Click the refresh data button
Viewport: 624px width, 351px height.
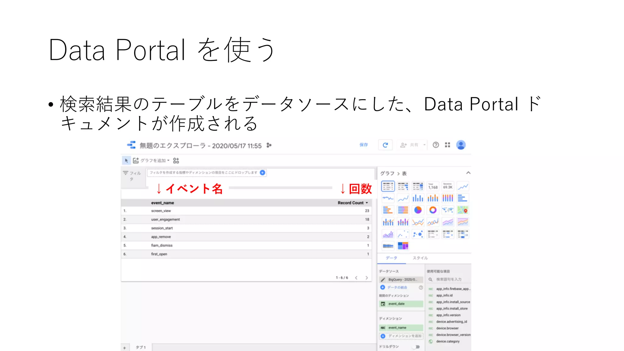[x=385, y=145]
